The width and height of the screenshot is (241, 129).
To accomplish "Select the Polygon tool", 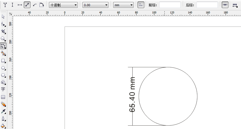I will coord(3,75).
